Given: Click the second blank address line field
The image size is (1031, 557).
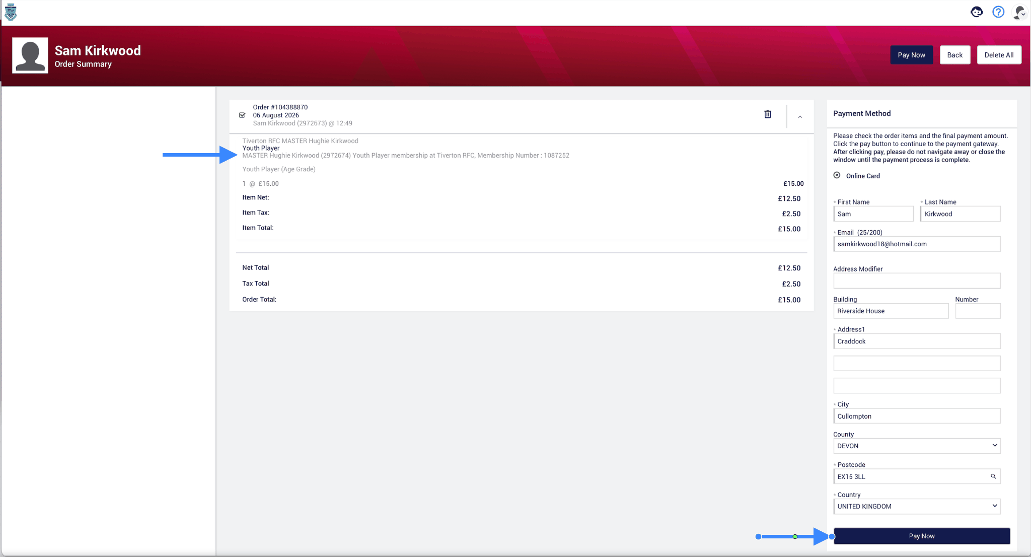Looking at the screenshot, I should tap(917, 363).
